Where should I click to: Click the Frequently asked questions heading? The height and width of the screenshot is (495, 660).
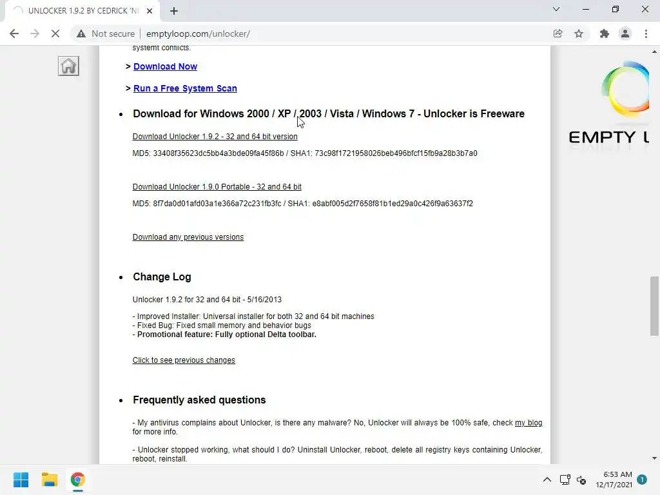pos(199,400)
